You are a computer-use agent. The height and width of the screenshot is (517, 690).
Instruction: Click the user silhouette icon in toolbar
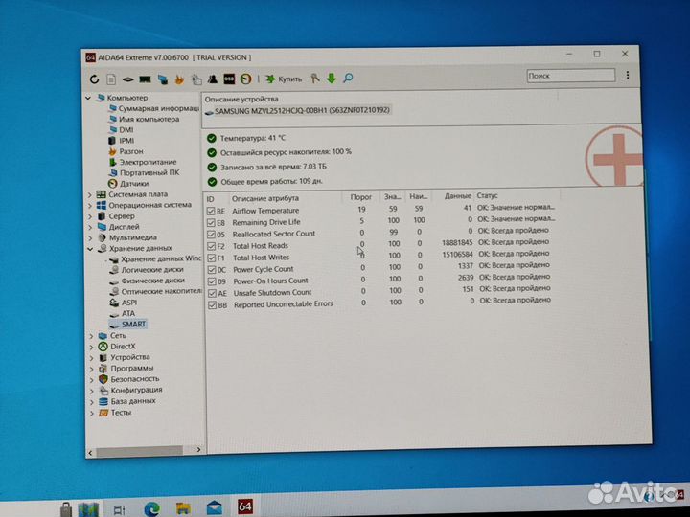click(x=213, y=79)
